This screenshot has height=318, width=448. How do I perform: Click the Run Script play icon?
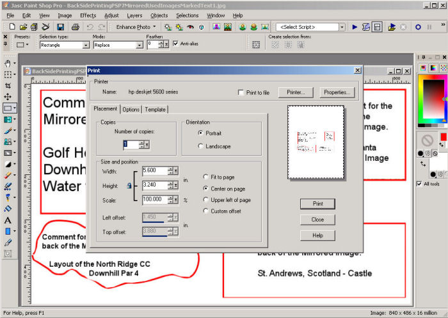pyautogui.click(x=354, y=28)
